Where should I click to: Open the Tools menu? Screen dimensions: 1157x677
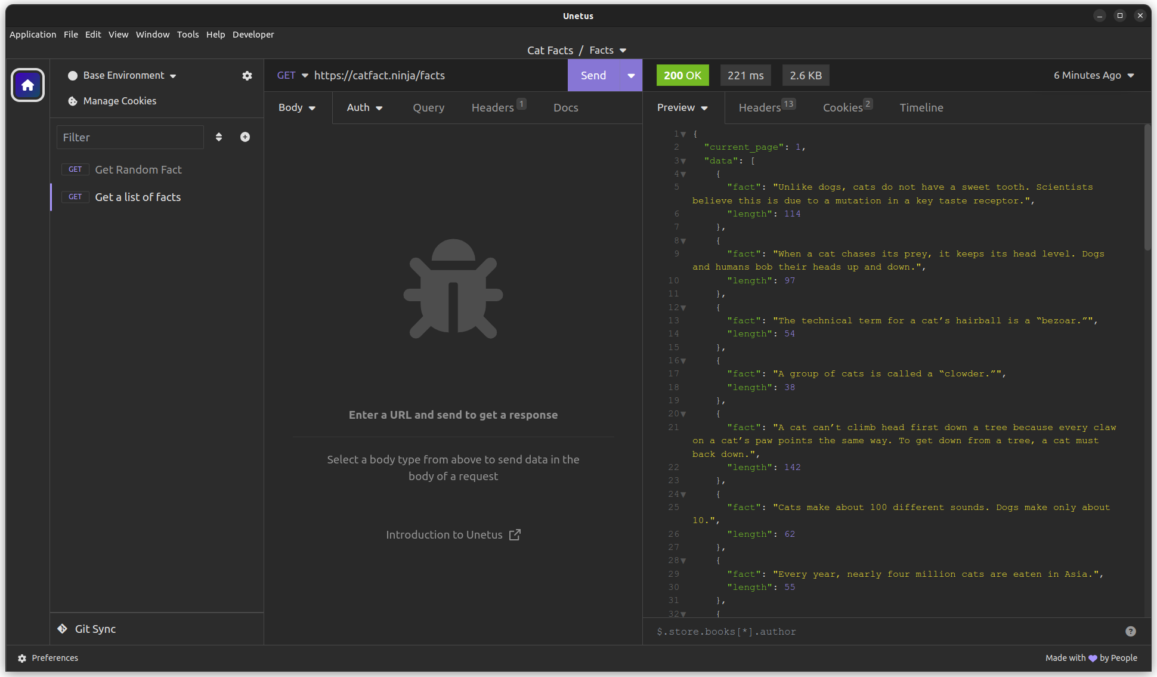(188, 35)
